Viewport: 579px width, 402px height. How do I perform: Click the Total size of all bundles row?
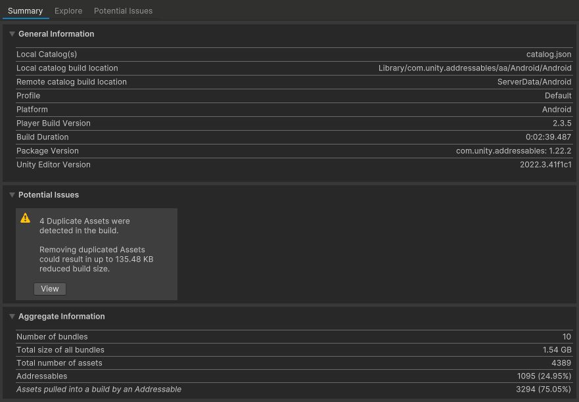click(294, 350)
